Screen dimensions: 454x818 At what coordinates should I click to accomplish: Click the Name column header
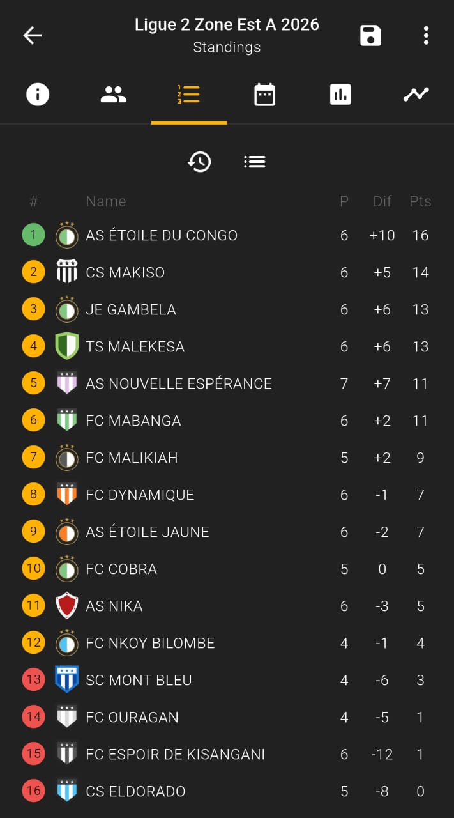[x=106, y=201]
